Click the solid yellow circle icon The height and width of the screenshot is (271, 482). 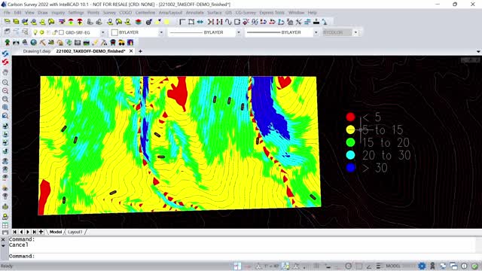click(x=166, y=22)
